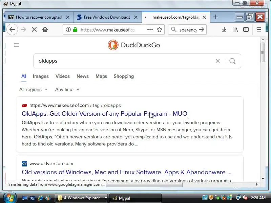Select the Videos search category

point(63,76)
